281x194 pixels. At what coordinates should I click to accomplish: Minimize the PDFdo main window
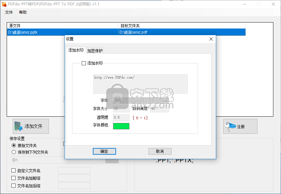(x=244, y=4)
